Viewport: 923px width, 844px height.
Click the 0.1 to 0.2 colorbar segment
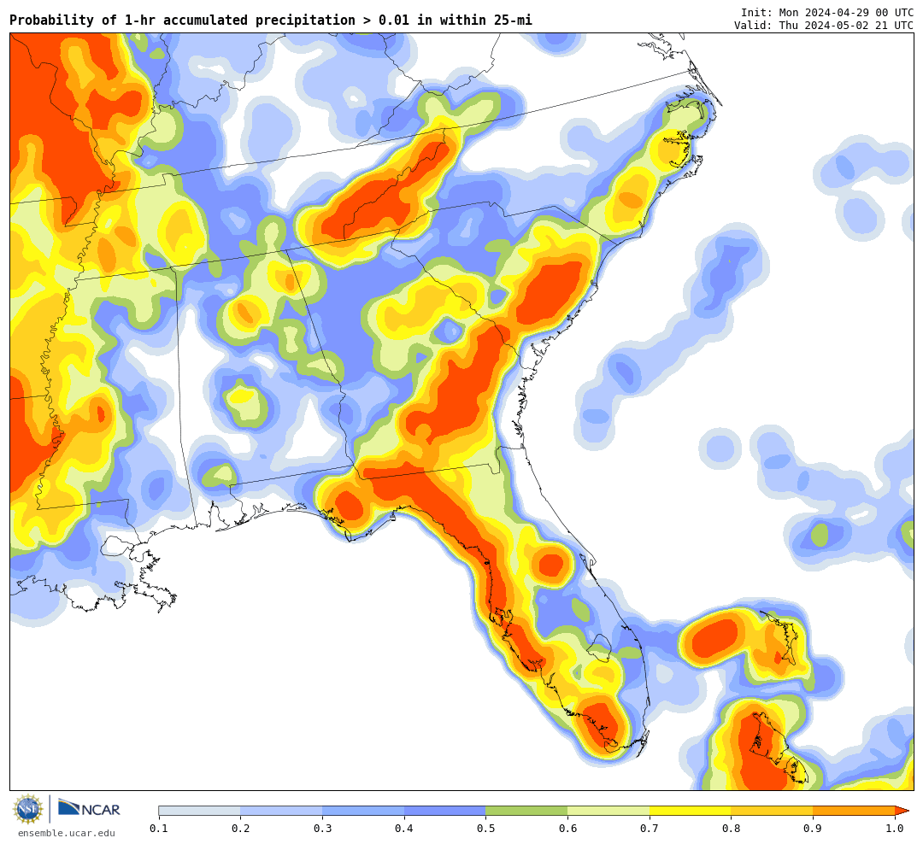pos(199,811)
